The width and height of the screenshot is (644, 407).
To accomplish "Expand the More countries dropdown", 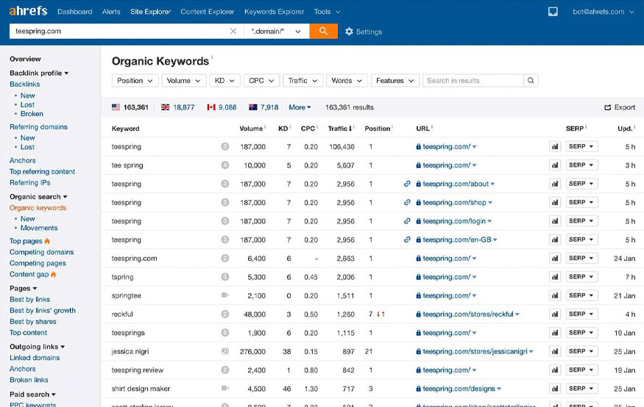I will [300, 107].
